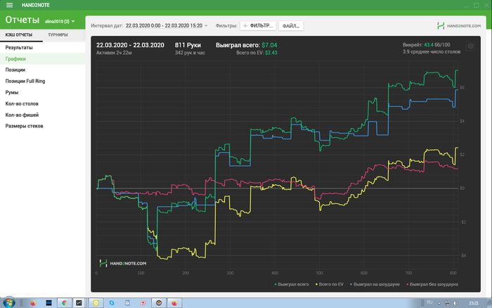Click the 'Активен 2ч 22м' text
The width and height of the screenshot is (492, 308).
tap(114, 53)
